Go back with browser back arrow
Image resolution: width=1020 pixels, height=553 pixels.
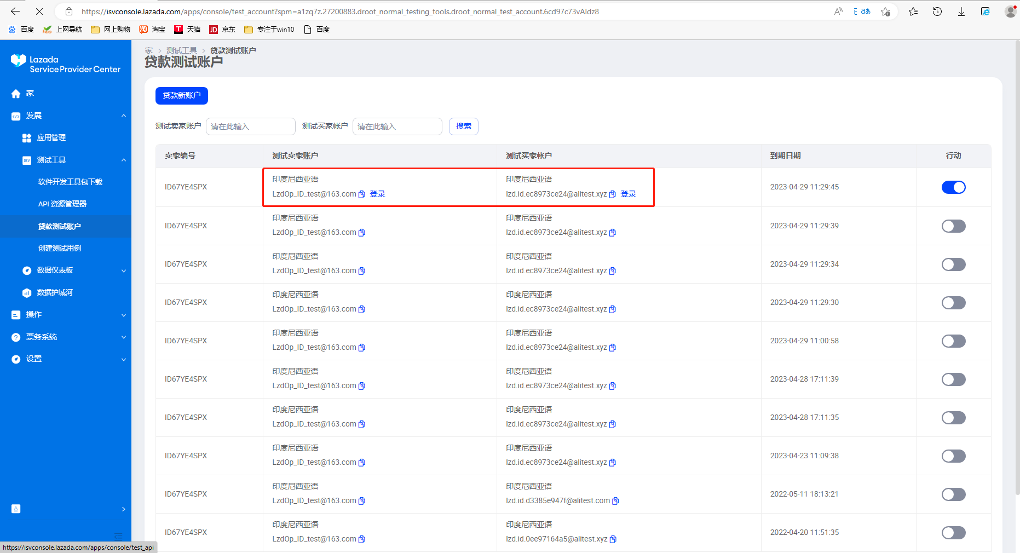[15, 11]
